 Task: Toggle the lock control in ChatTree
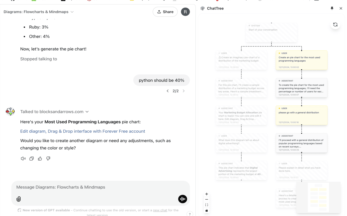point(207,210)
